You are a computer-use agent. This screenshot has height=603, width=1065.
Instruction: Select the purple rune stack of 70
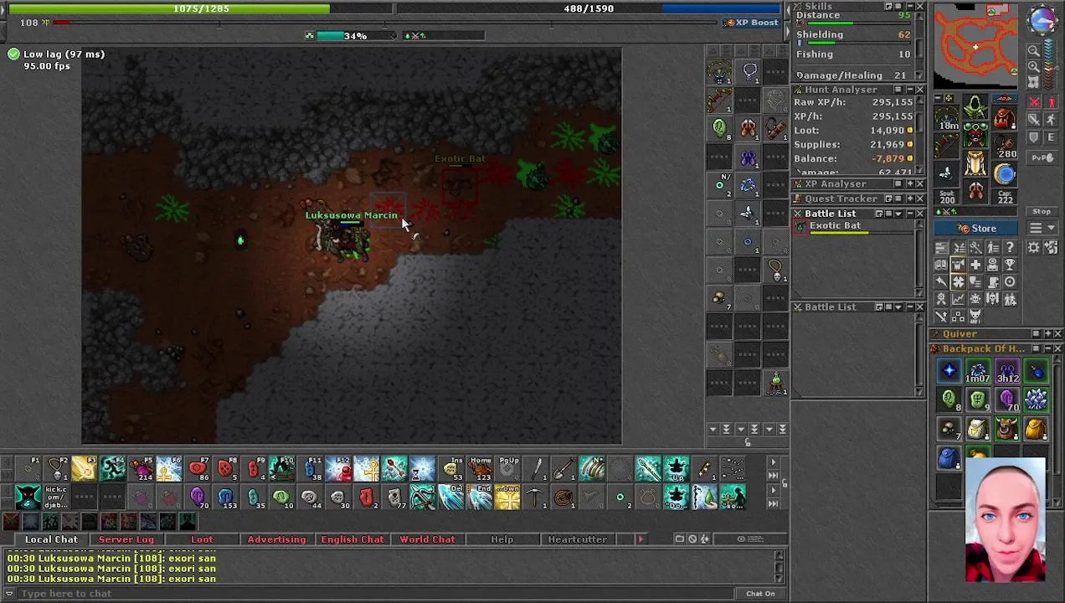1007,399
